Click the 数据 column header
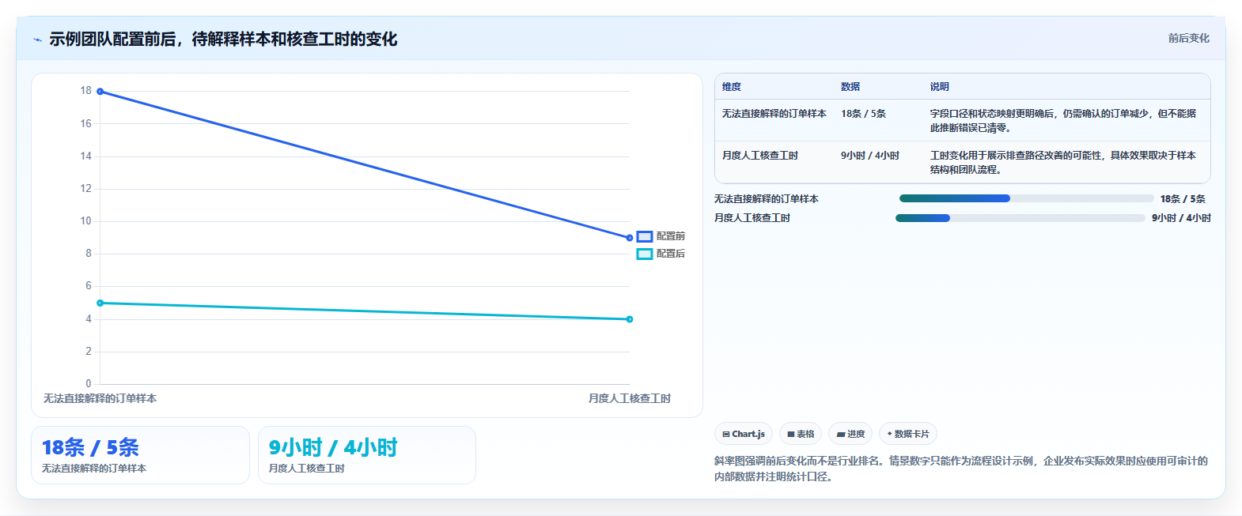This screenshot has height=516, width=1242. point(850,87)
